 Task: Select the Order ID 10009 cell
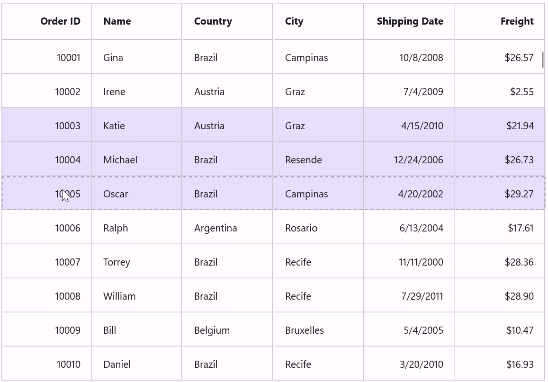pos(46,330)
